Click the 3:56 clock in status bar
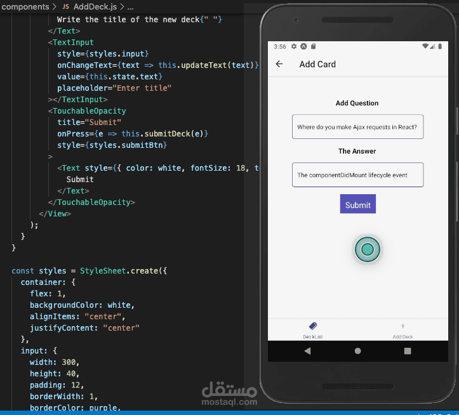 280,46
